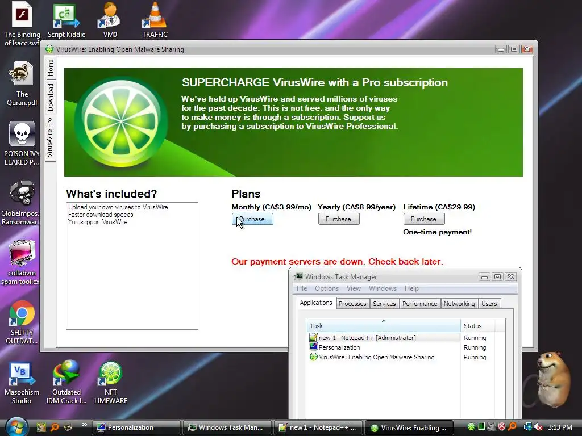Click 'Faster download speeds' list item
582x436 pixels.
click(x=101, y=215)
